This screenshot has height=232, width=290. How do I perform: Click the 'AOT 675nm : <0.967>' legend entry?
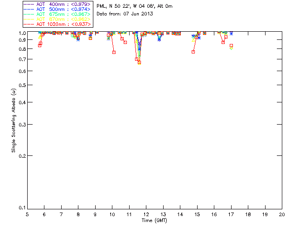coord(58,14)
